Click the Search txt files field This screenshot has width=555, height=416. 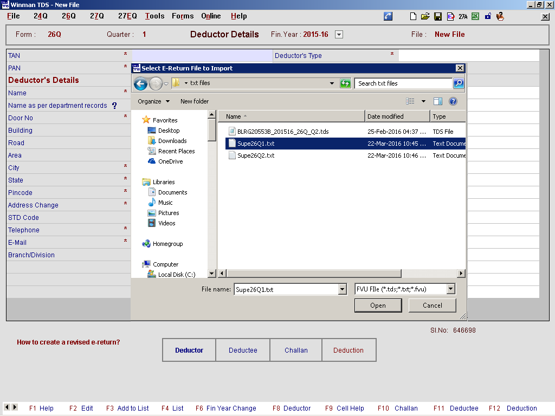pyautogui.click(x=403, y=83)
